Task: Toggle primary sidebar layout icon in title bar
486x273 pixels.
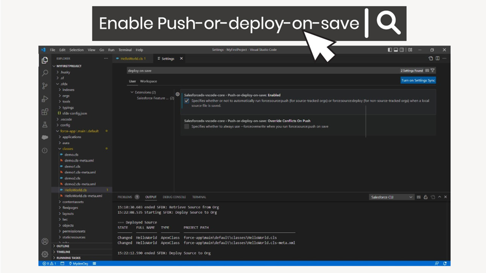Action: (x=390, y=50)
